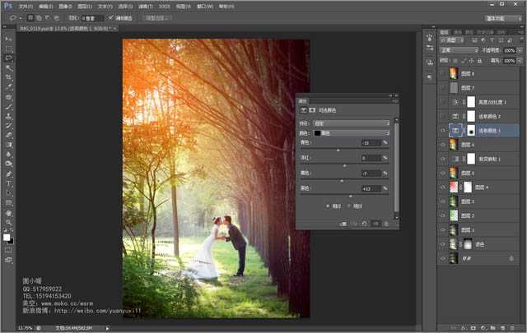The height and width of the screenshot is (333, 527).
Task: Select the Blur tool
Action: click(x=9, y=154)
